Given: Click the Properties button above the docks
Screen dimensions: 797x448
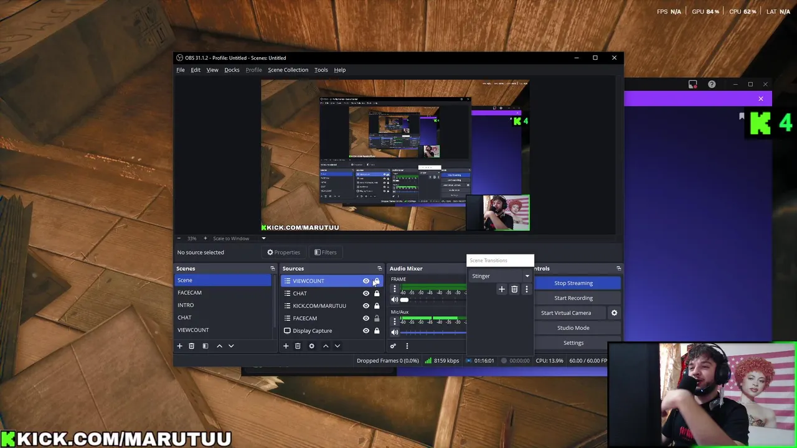Looking at the screenshot, I should [x=283, y=253].
